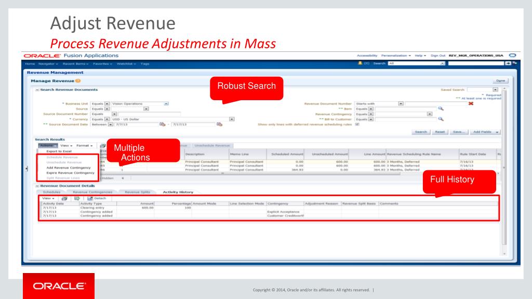Open the Actions menu in Search Results
The height and width of the screenshot is (299, 532).
pyautogui.click(x=48, y=145)
